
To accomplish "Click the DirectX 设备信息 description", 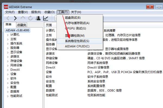I will click(98, 67).
